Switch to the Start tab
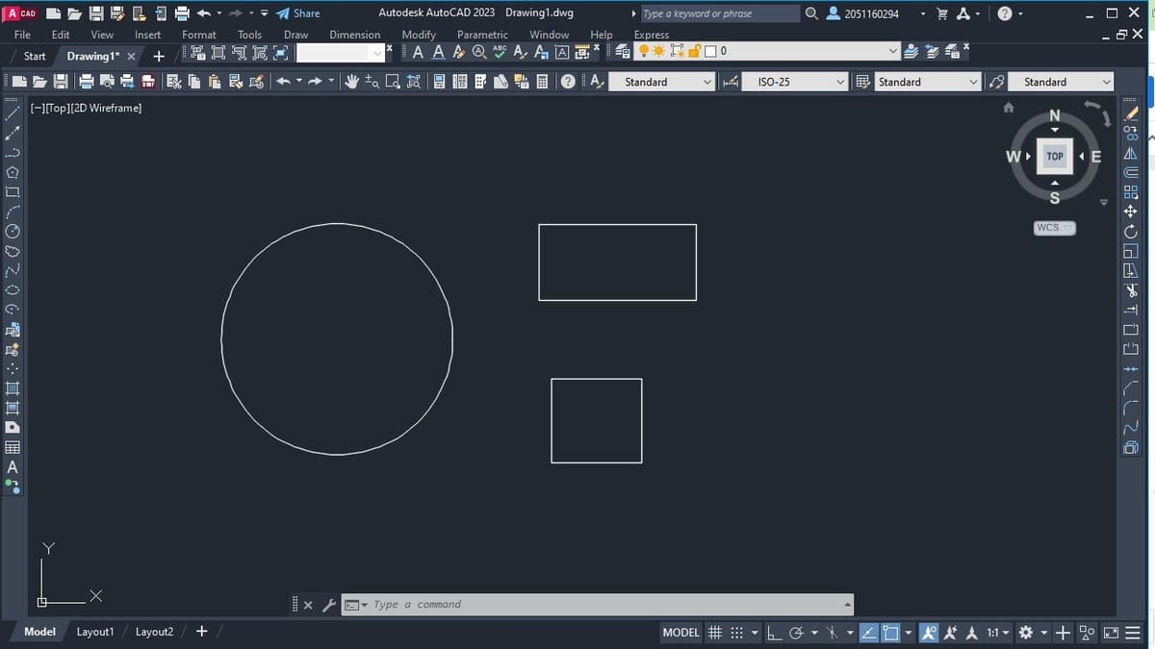 click(35, 56)
